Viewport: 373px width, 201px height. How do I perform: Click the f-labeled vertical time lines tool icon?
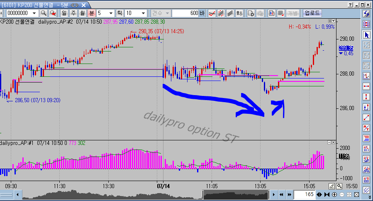click(x=366, y=149)
